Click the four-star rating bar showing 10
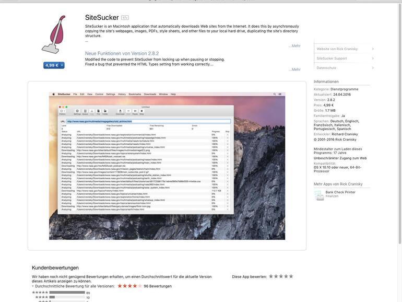This screenshot has height=302, width=402. 67,297
